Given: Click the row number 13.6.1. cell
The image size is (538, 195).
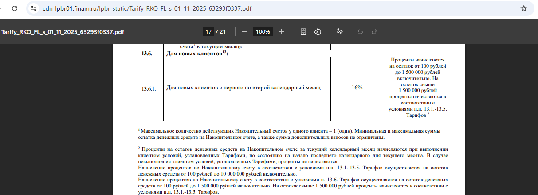Looking at the screenshot, I should 149,88.
